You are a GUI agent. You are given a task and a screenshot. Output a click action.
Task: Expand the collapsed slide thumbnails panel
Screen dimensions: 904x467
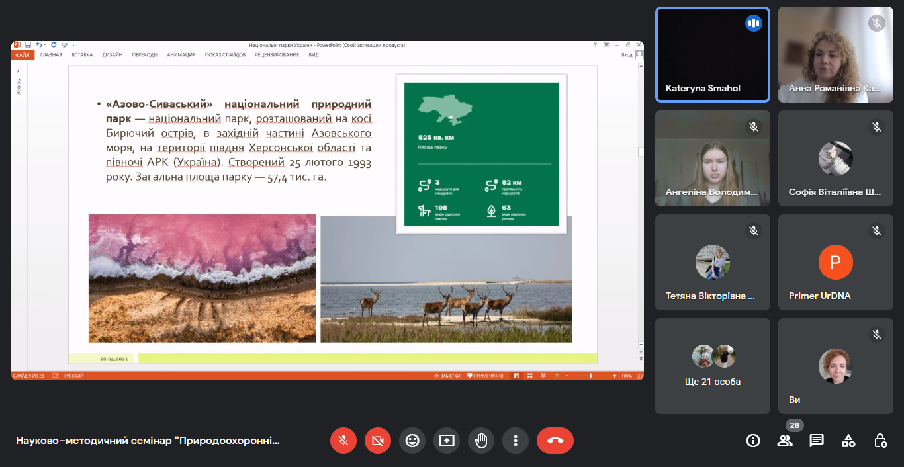19,70
